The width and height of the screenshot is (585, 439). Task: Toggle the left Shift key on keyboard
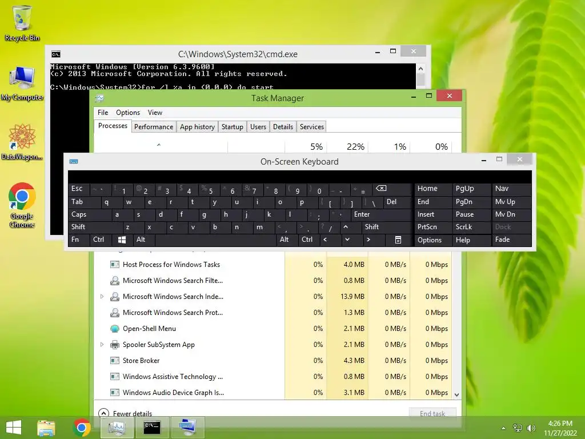[x=95, y=227]
